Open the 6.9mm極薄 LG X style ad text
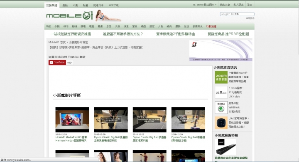 click(236, 92)
